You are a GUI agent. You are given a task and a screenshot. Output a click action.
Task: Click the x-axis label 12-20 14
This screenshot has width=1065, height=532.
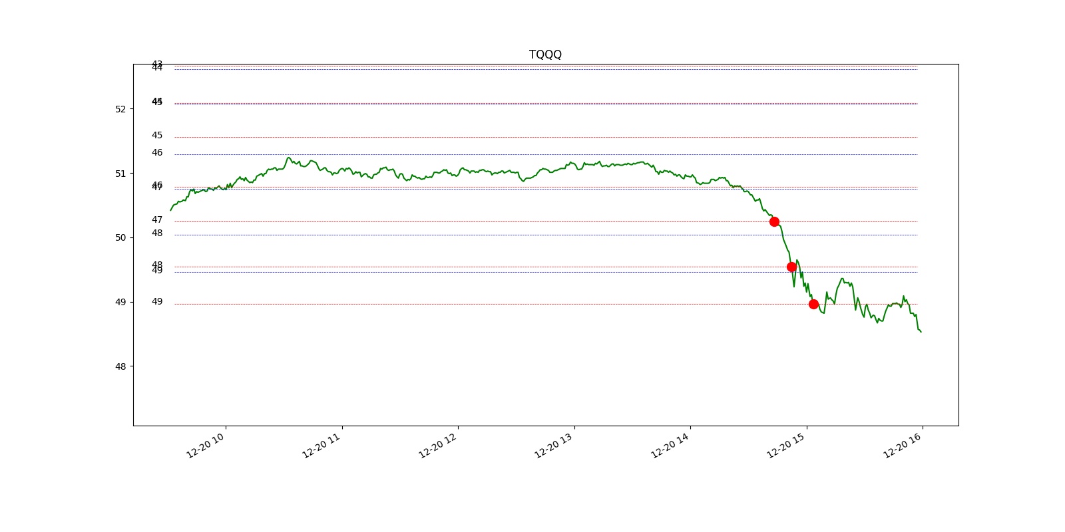(x=671, y=444)
